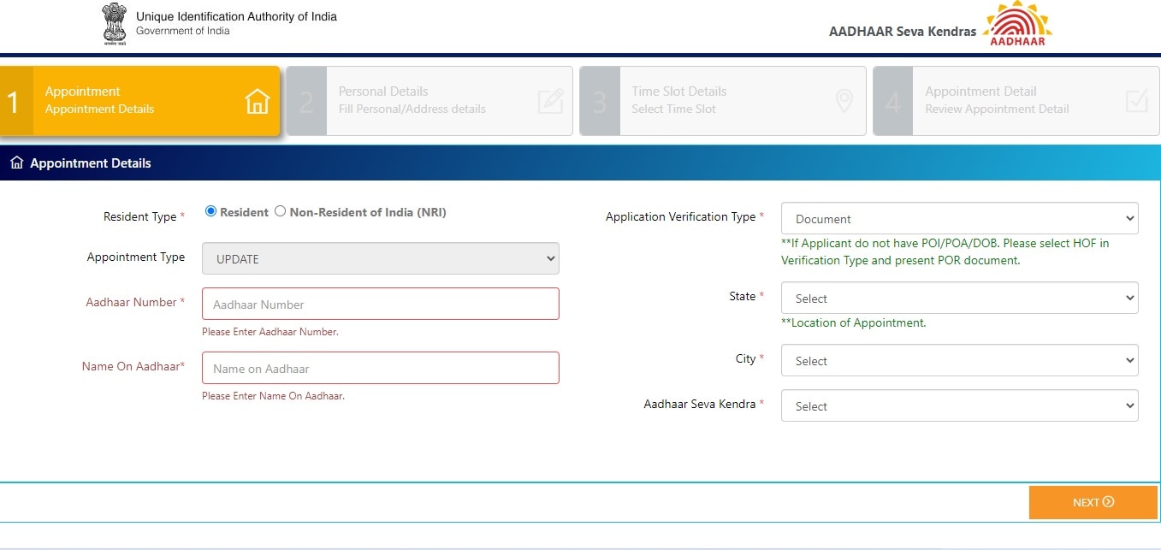The image size is (1161, 550).
Task: Expand the Application Verification Type dropdown
Action: coord(959,218)
